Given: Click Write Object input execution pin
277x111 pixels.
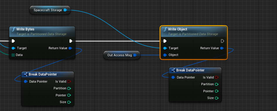Looking at the screenshot, I should (165, 41).
